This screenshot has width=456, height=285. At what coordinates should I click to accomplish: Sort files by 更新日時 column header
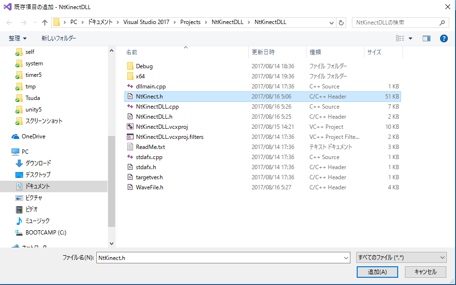pos(263,52)
